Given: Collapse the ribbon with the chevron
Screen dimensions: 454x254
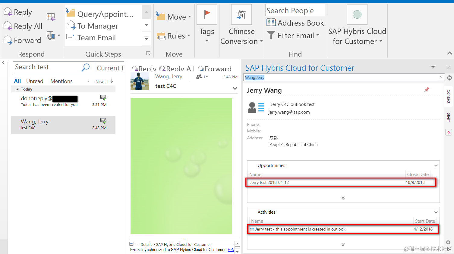Looking at the screenshot, I should tap(449, 53).
